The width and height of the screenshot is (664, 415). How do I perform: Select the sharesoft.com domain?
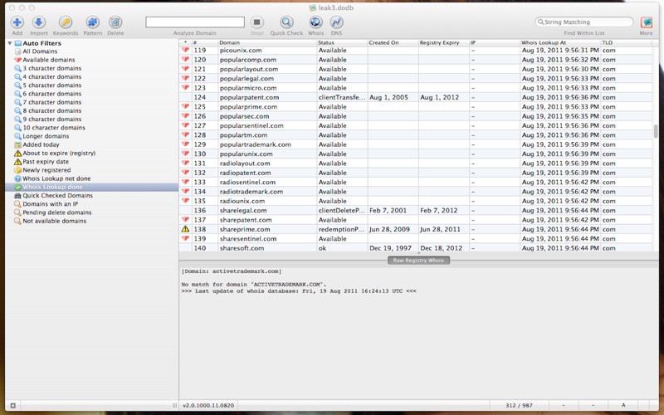click(x=242, y=248)
